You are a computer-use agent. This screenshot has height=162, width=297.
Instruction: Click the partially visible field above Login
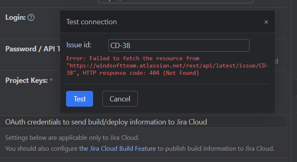[175, 1]
